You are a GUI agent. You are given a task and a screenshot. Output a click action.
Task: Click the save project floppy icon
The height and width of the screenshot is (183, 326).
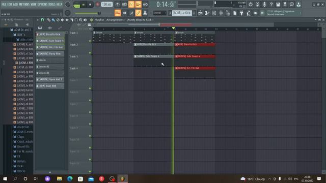[x=278, y=5]
